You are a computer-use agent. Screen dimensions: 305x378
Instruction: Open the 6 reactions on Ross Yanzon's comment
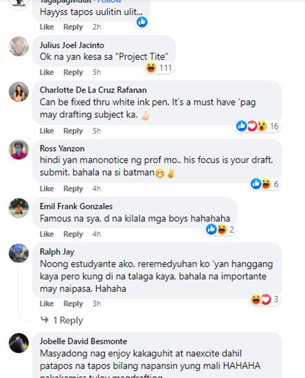[265, 184]
